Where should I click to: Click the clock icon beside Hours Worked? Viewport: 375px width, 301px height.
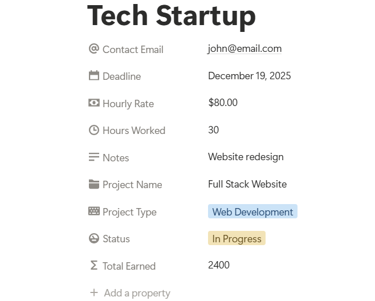[x=94, y=130]
